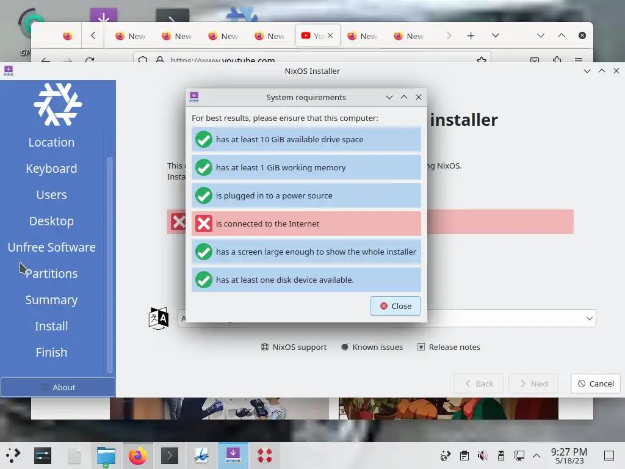Open the About button in installer sidebar
The image size is (625, 469).
(58, 387)
